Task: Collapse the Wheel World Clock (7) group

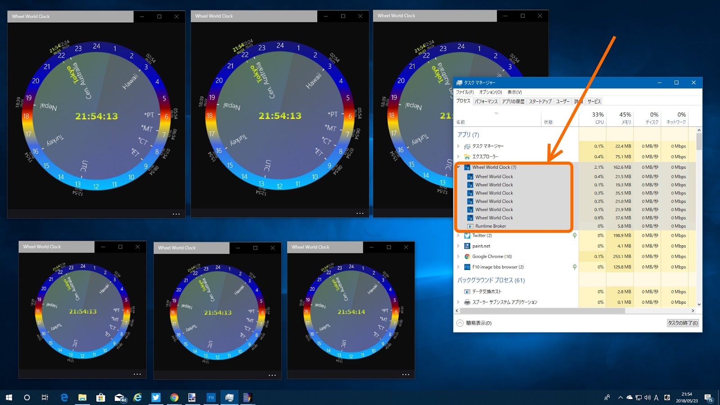Action: (x=459, y=167)
